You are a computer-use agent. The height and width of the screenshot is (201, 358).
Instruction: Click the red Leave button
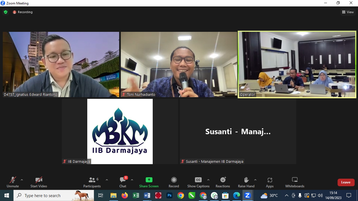tap(346, 182)
